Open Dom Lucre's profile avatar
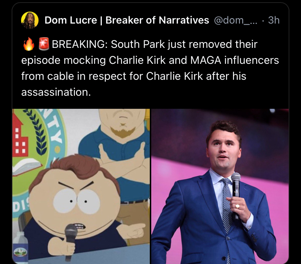The image size is (301, 264). 30,20
